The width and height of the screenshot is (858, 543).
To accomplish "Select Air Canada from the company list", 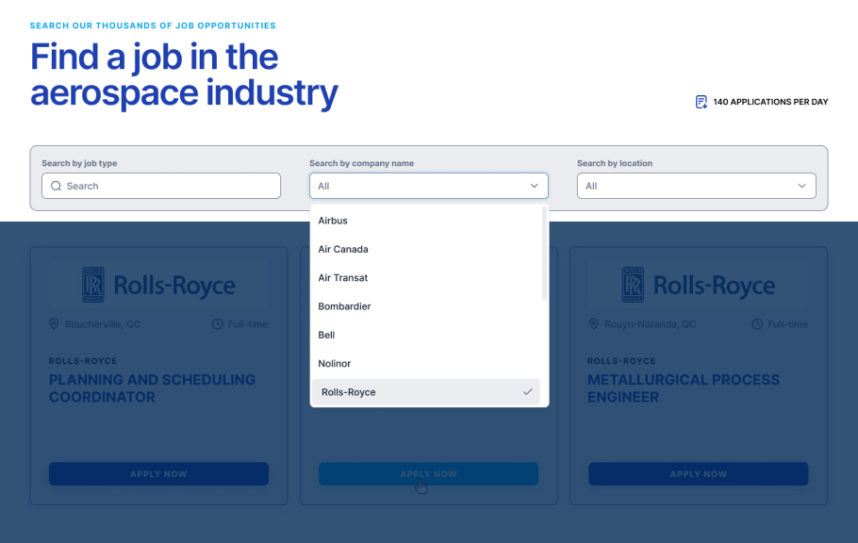I will coord(343,249).
